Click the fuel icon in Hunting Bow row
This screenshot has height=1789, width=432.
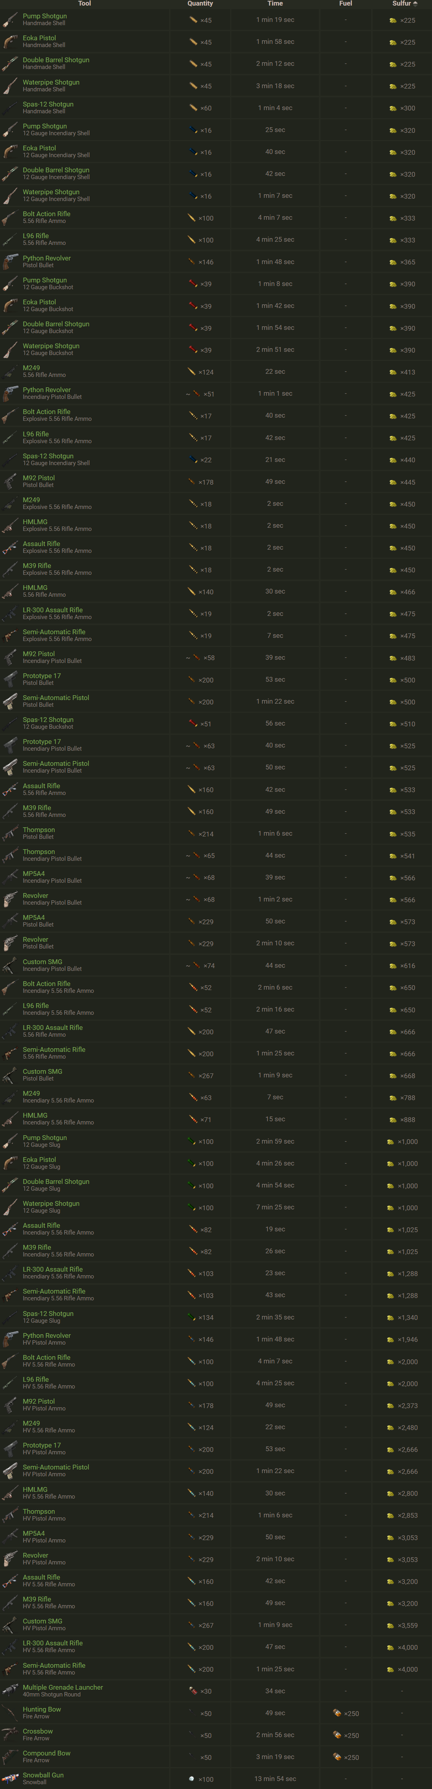(x=337, y=1712)
